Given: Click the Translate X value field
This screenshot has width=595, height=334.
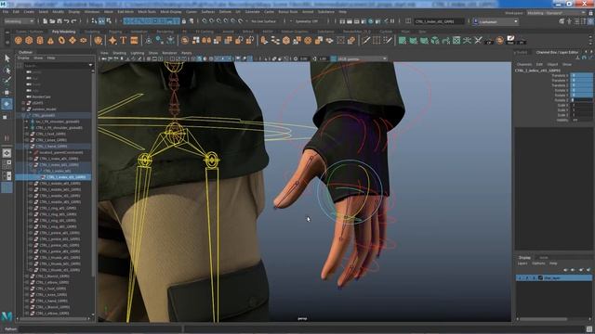Looking at the screenshot, I should [582, 76].
